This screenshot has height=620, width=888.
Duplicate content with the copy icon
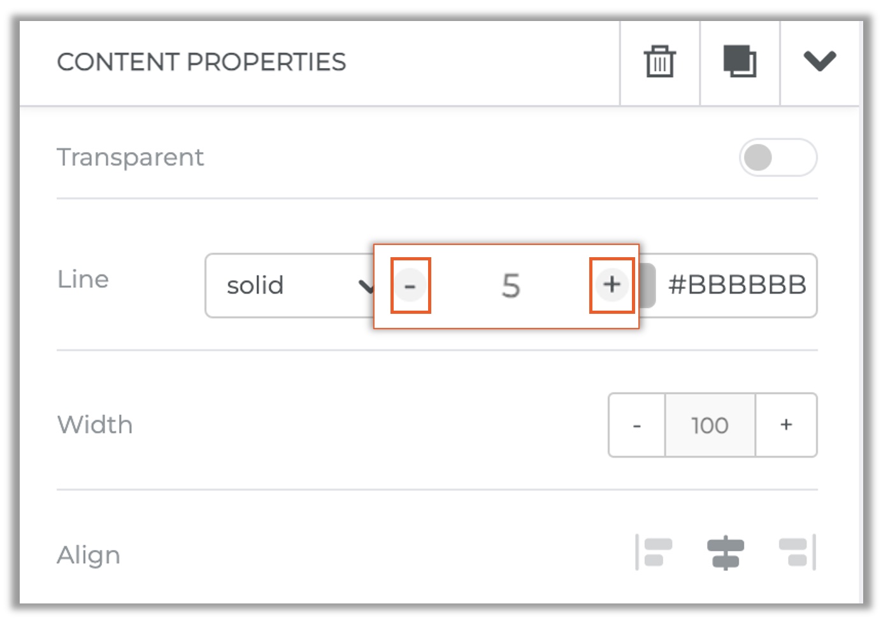740,62
